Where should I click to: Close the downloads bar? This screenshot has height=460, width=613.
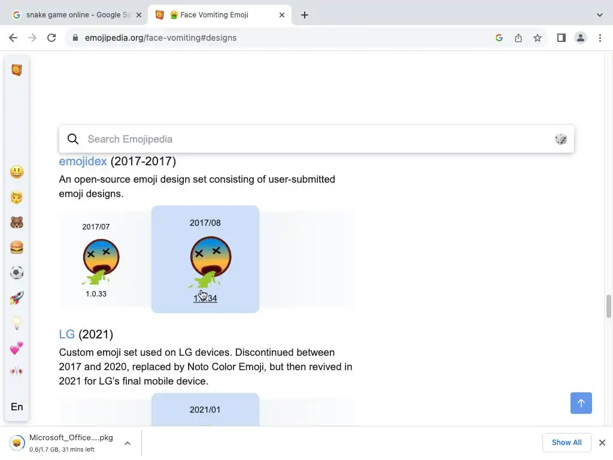pos(602,443)
